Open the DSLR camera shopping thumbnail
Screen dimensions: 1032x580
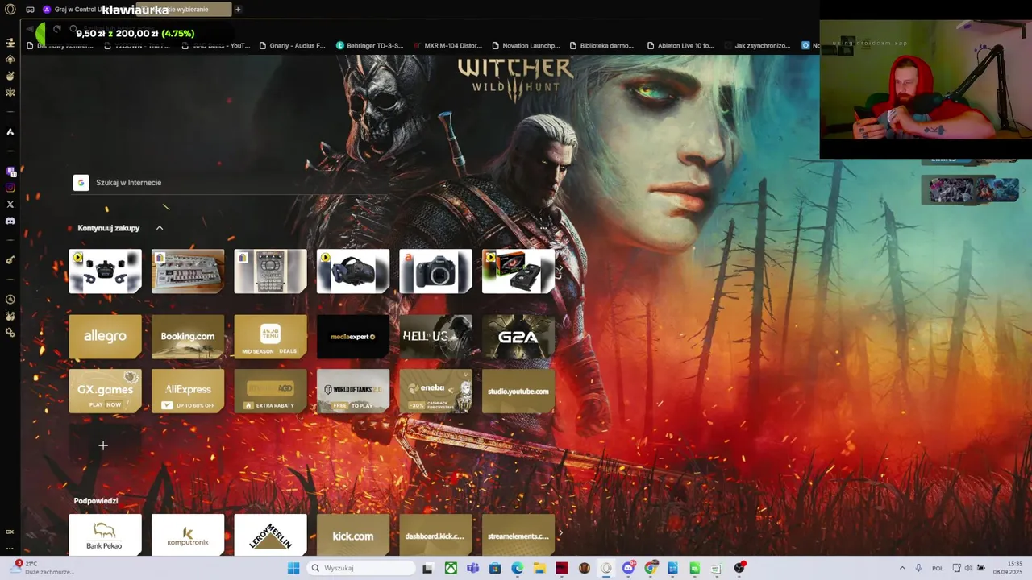tap(435, 271)
